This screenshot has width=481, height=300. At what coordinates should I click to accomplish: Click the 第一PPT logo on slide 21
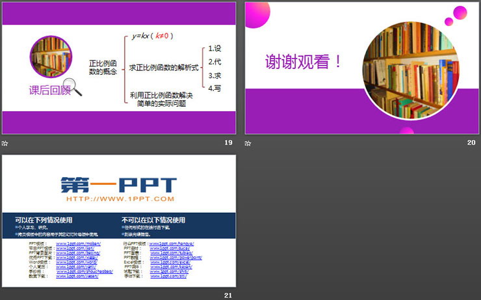118,185
